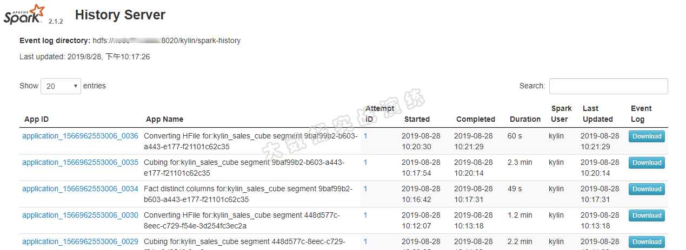Open attempt 1 of application 0035

(x=365, y=162)
